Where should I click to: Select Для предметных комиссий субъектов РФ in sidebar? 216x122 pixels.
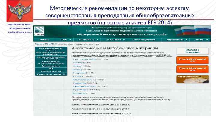(51, 58)
